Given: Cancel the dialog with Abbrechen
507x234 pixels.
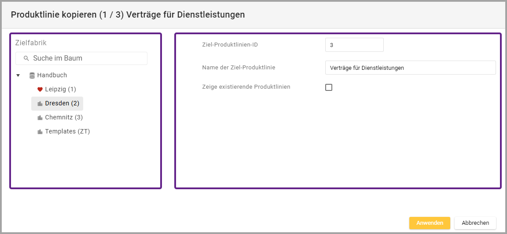Looking at the screenshot, I should click(475, 223).
